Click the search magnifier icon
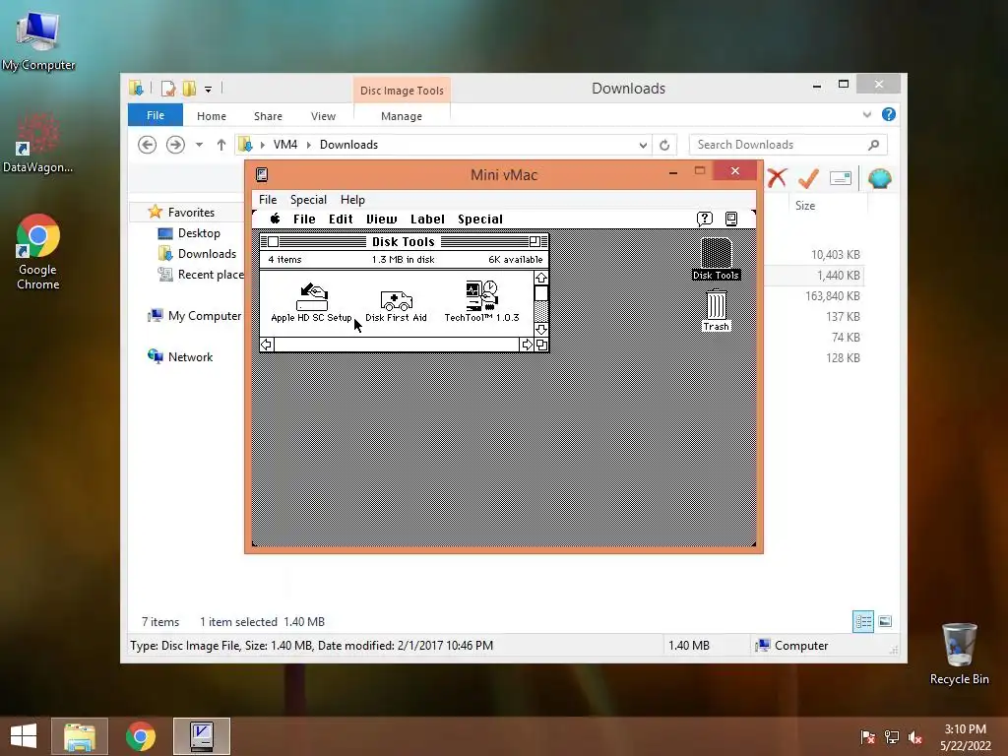Viewport: 1008px width, 756px height. click(x=873, y=145)
